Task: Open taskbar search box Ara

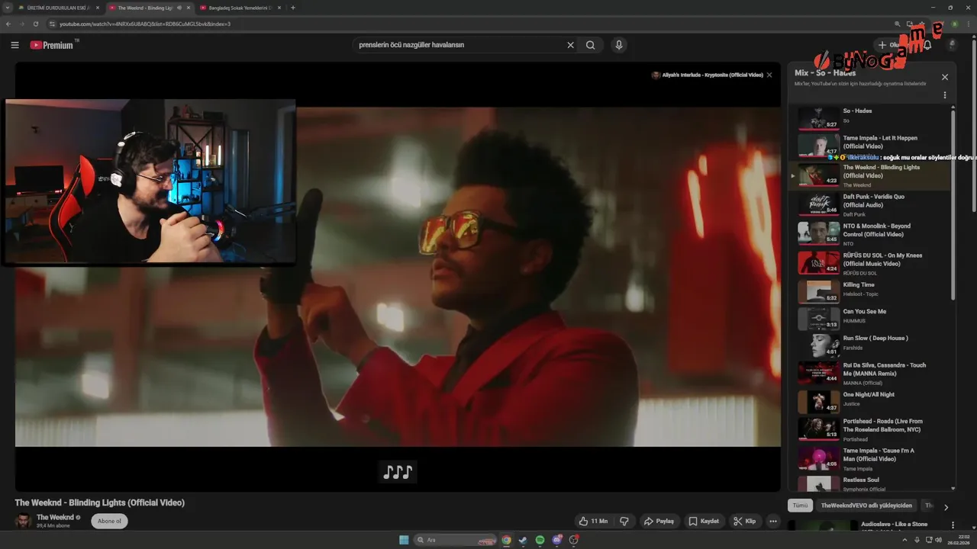Action: [x=455, y=540]
